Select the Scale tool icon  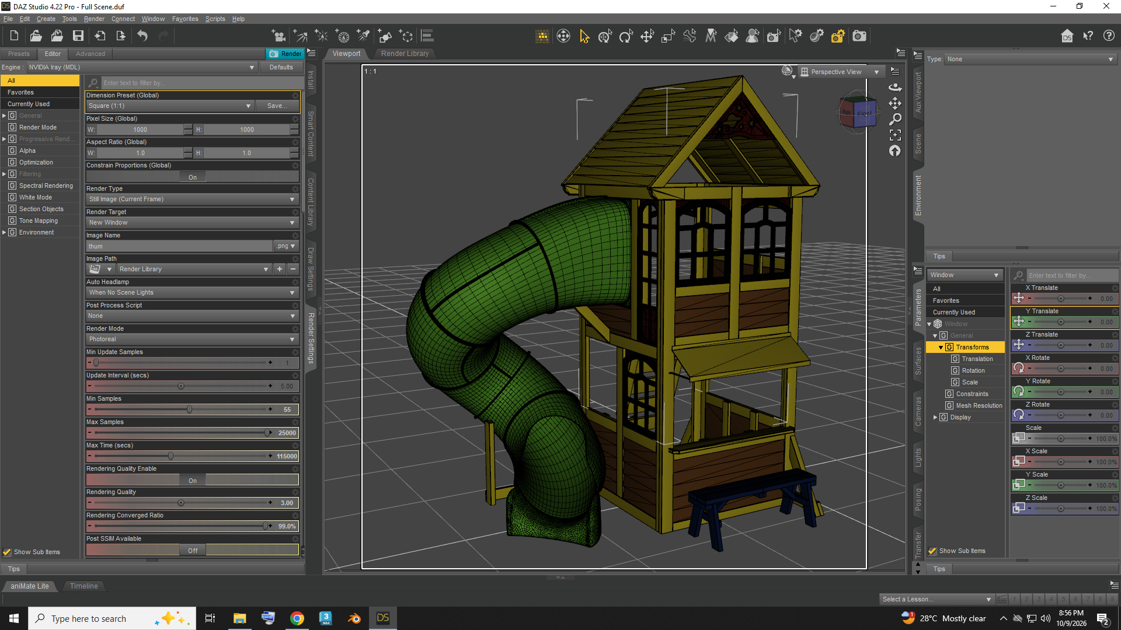[x=668, y=36]
